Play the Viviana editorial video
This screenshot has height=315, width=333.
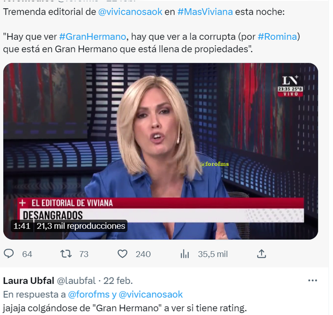point(160,151)
